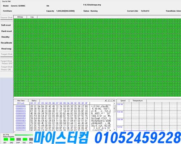Click the 100 M speed axis label
This screenshot has width=181, height=144.
[120, 120]
